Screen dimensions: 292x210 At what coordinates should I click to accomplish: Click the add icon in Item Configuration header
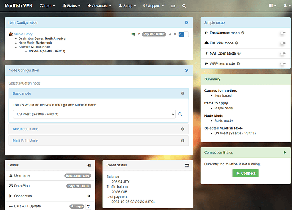click(x=187, y=22)
